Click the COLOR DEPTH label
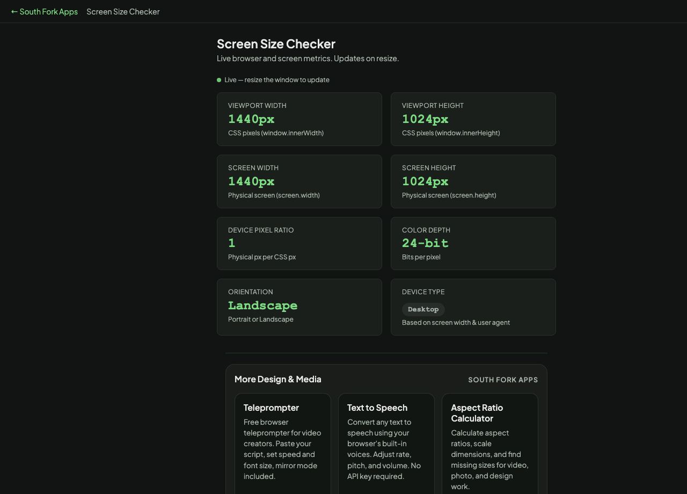Viewport: 687px width, 494px height. point(426,230)
